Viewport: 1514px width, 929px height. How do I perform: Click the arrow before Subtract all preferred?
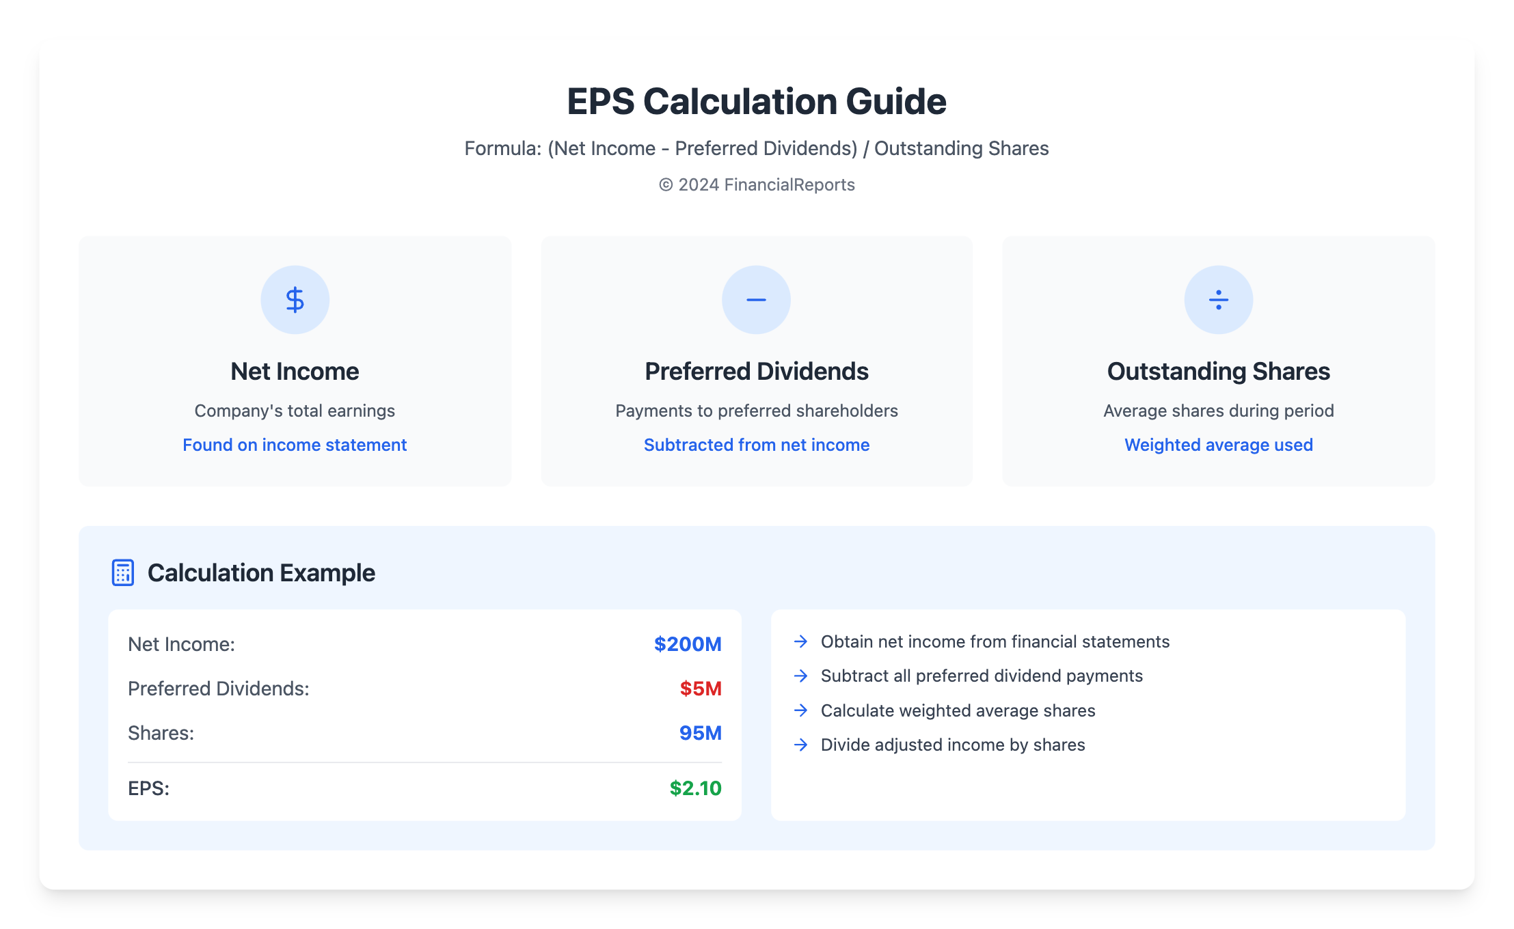(801, 676)
